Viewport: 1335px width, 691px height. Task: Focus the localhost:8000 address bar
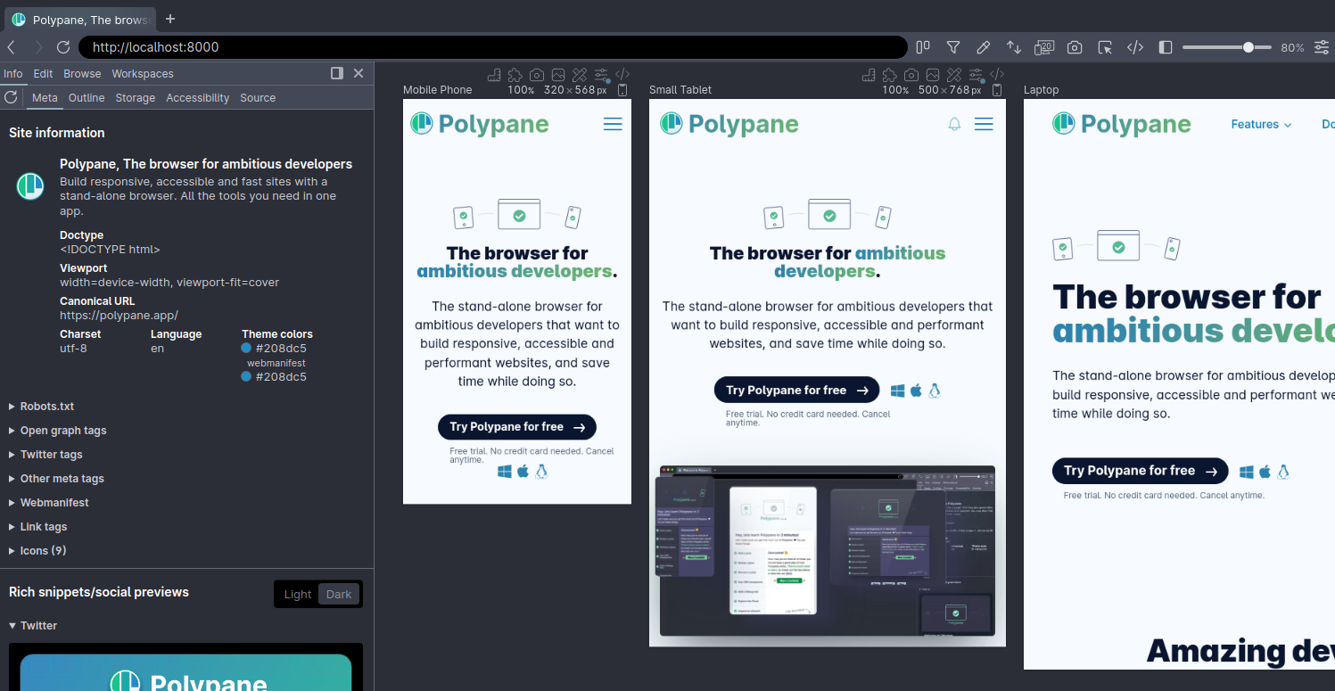(493, 47)
